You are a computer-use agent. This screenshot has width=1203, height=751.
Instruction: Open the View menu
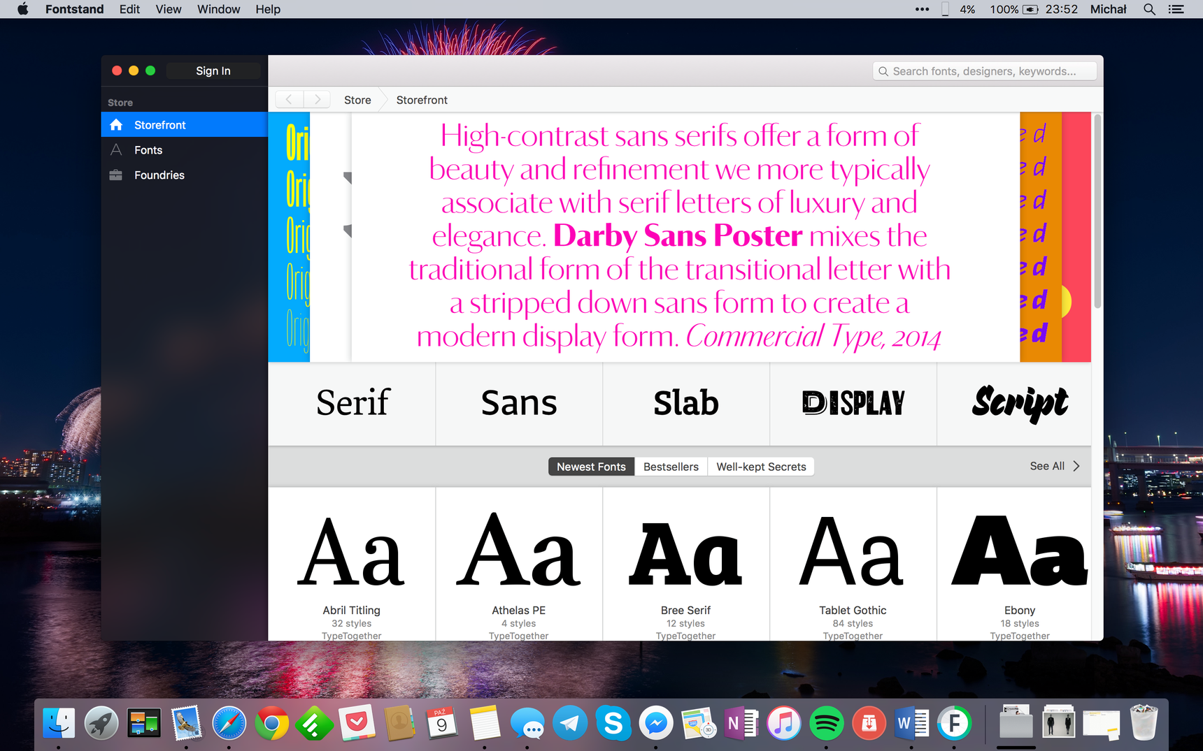169,9
